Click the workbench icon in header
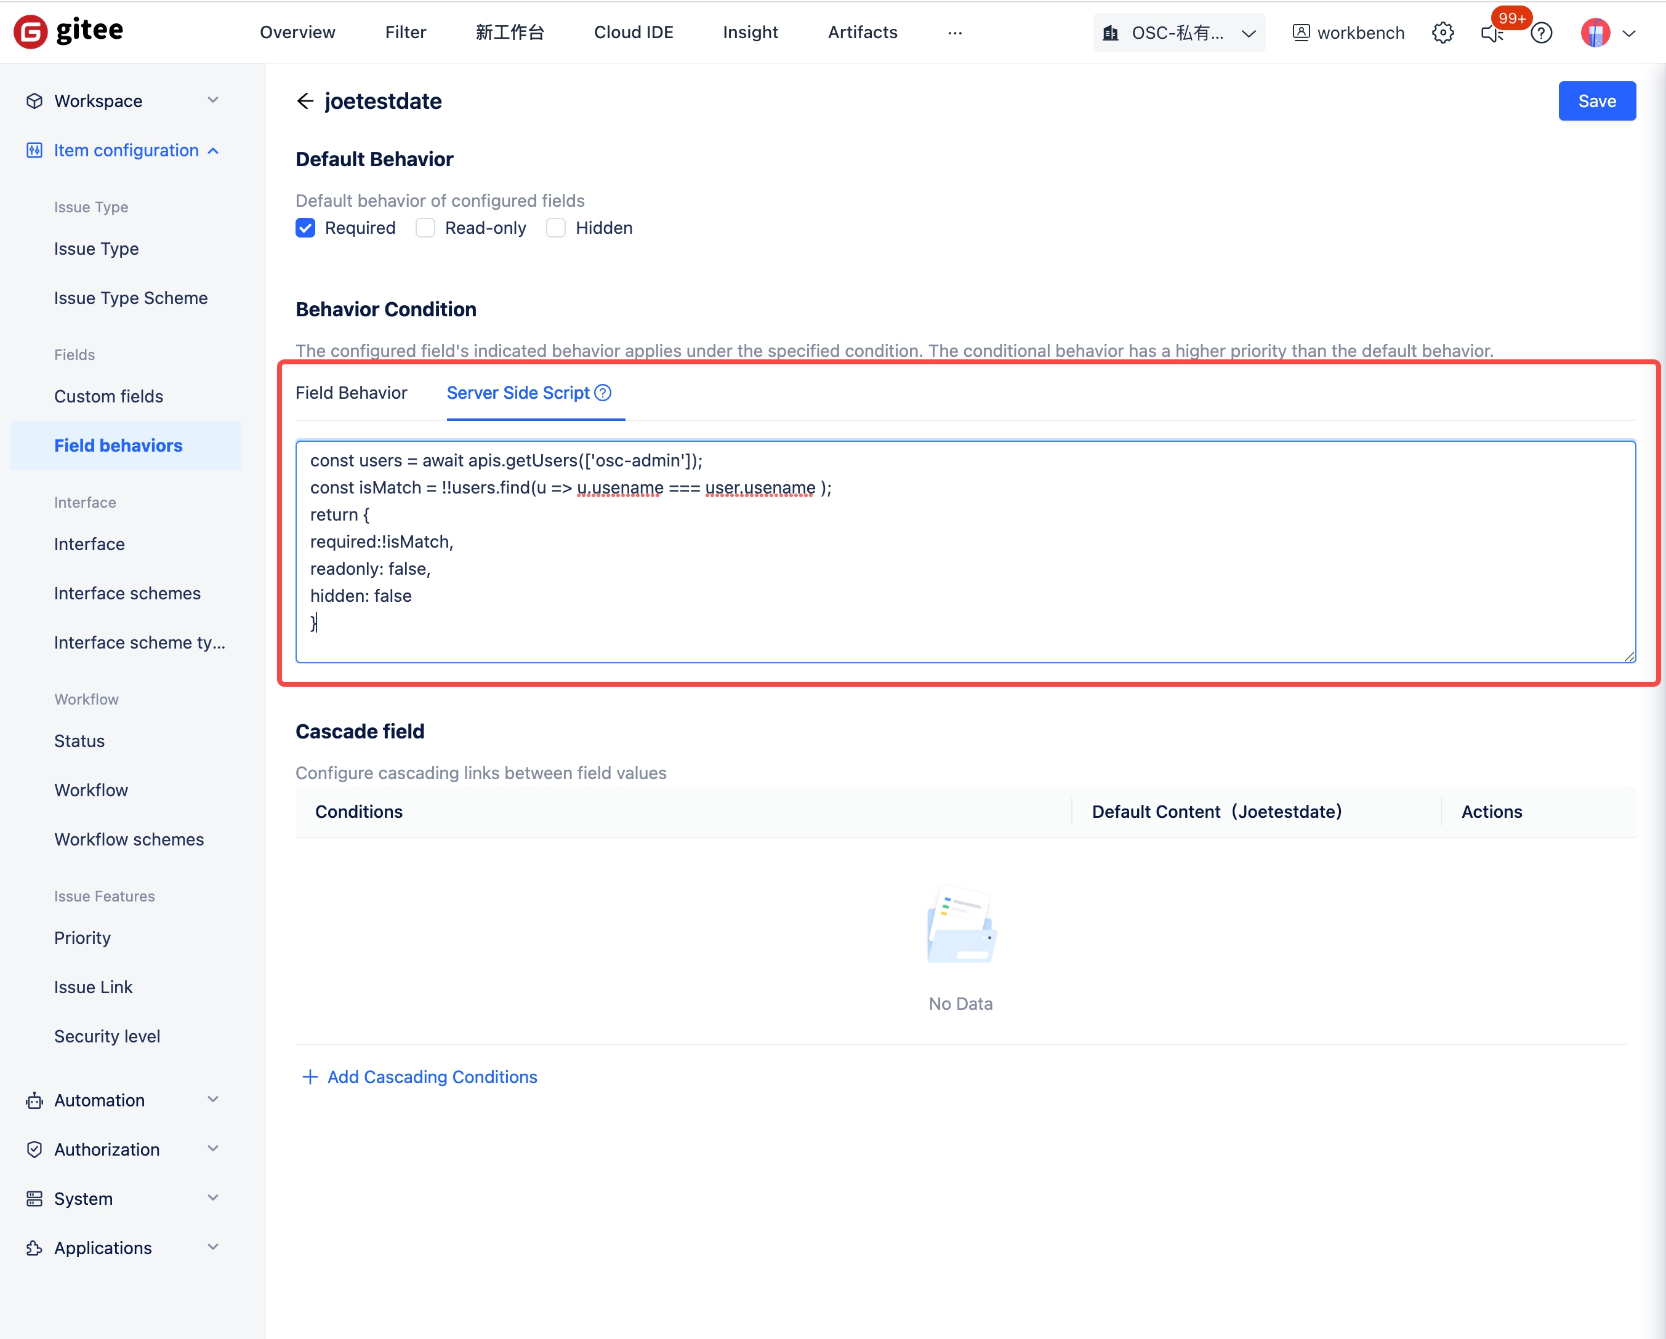This screenshot has width=1666, height=1339. [1300, 33]
